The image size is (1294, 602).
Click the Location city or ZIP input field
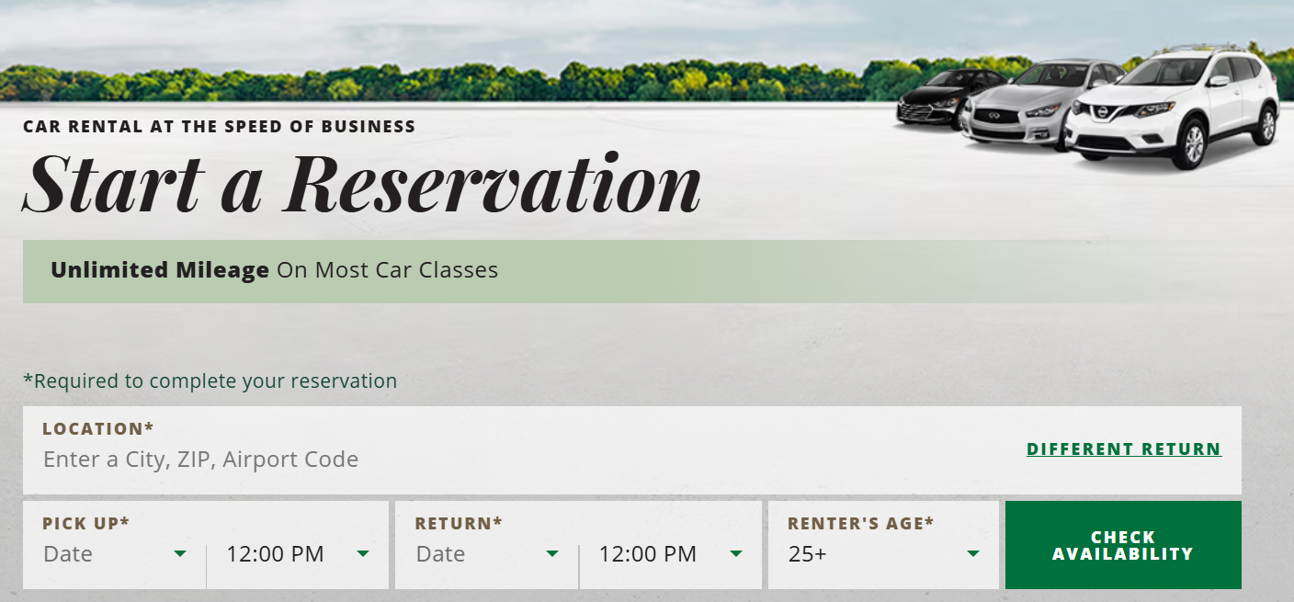click(200, 460)
